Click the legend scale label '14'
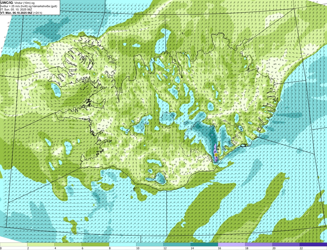Image resolution: width=327 pixels, height=250 pixels. (192, 248)
